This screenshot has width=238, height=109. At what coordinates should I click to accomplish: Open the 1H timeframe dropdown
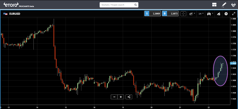pos(201,14)
